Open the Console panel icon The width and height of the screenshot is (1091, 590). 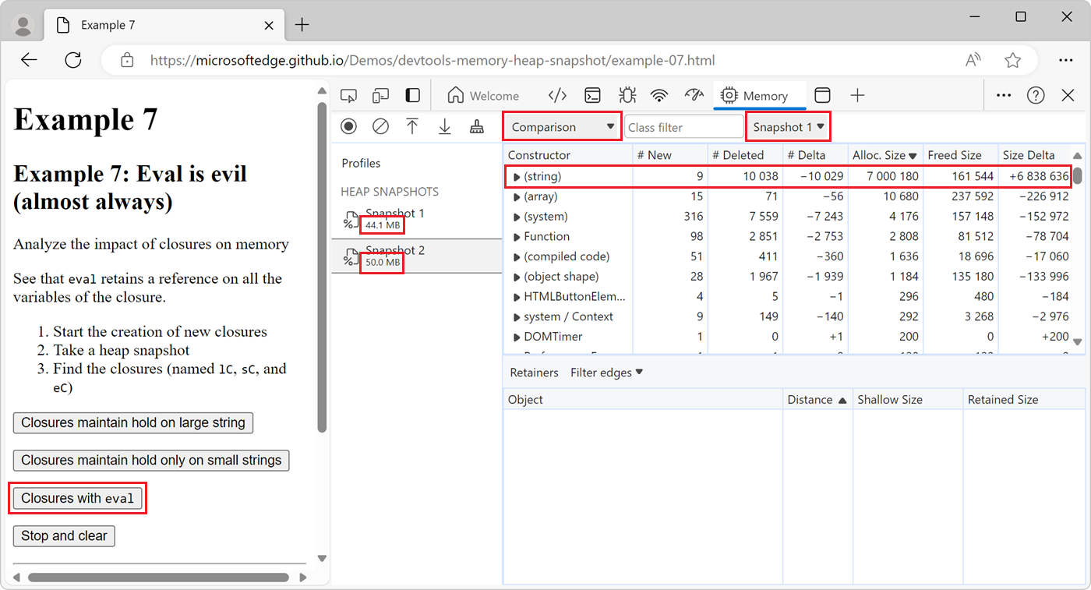(592, 94)
